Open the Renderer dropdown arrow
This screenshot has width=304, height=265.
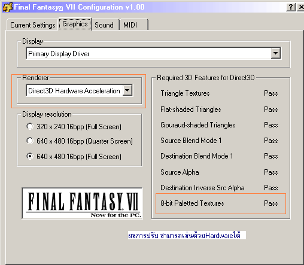(127, 90)
